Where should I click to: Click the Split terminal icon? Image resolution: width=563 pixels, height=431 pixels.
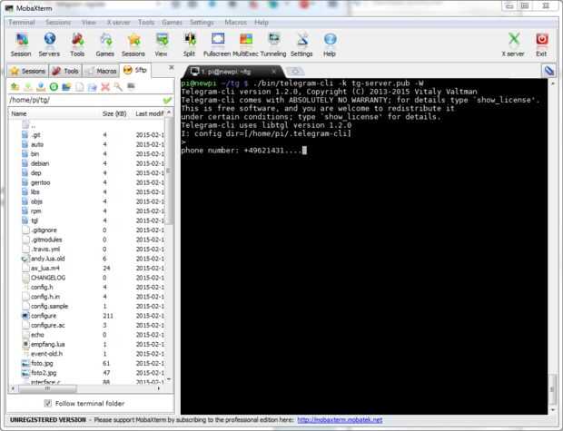(x=189, y=44)
